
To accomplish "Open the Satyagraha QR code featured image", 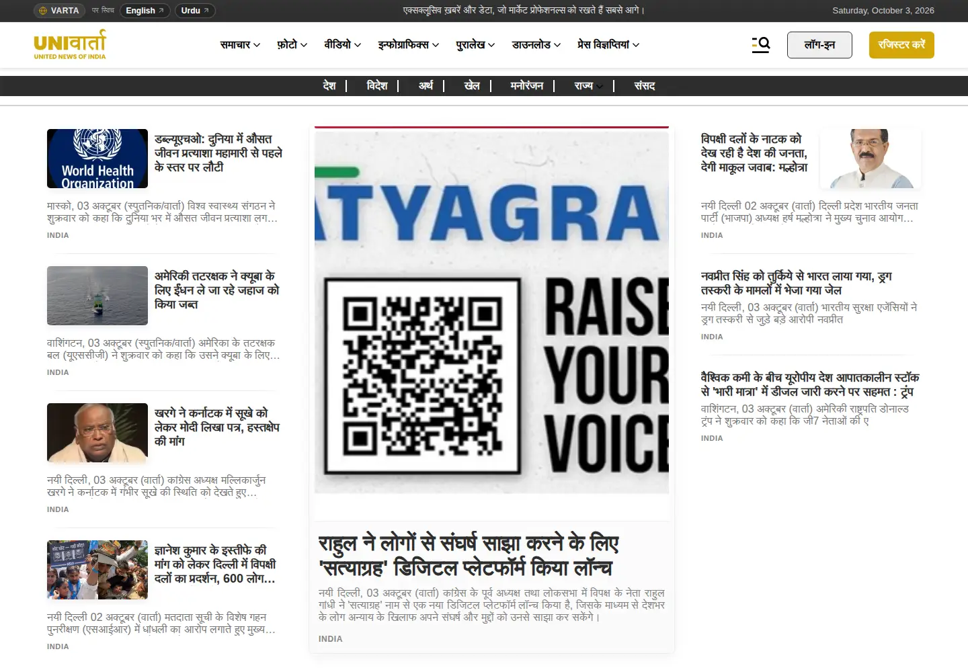I will pos(491,312).
